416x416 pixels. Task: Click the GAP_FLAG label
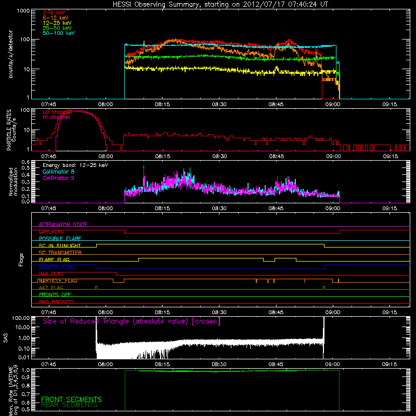[x=51, y=231]
